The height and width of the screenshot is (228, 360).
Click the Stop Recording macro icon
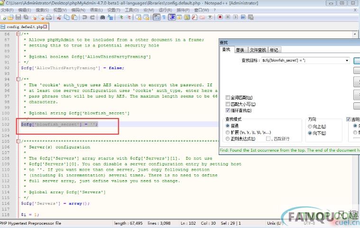228,17
